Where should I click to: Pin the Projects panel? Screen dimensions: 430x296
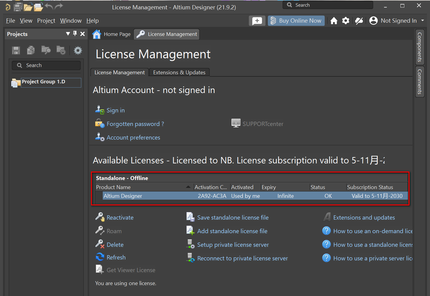tap(75, 34)
